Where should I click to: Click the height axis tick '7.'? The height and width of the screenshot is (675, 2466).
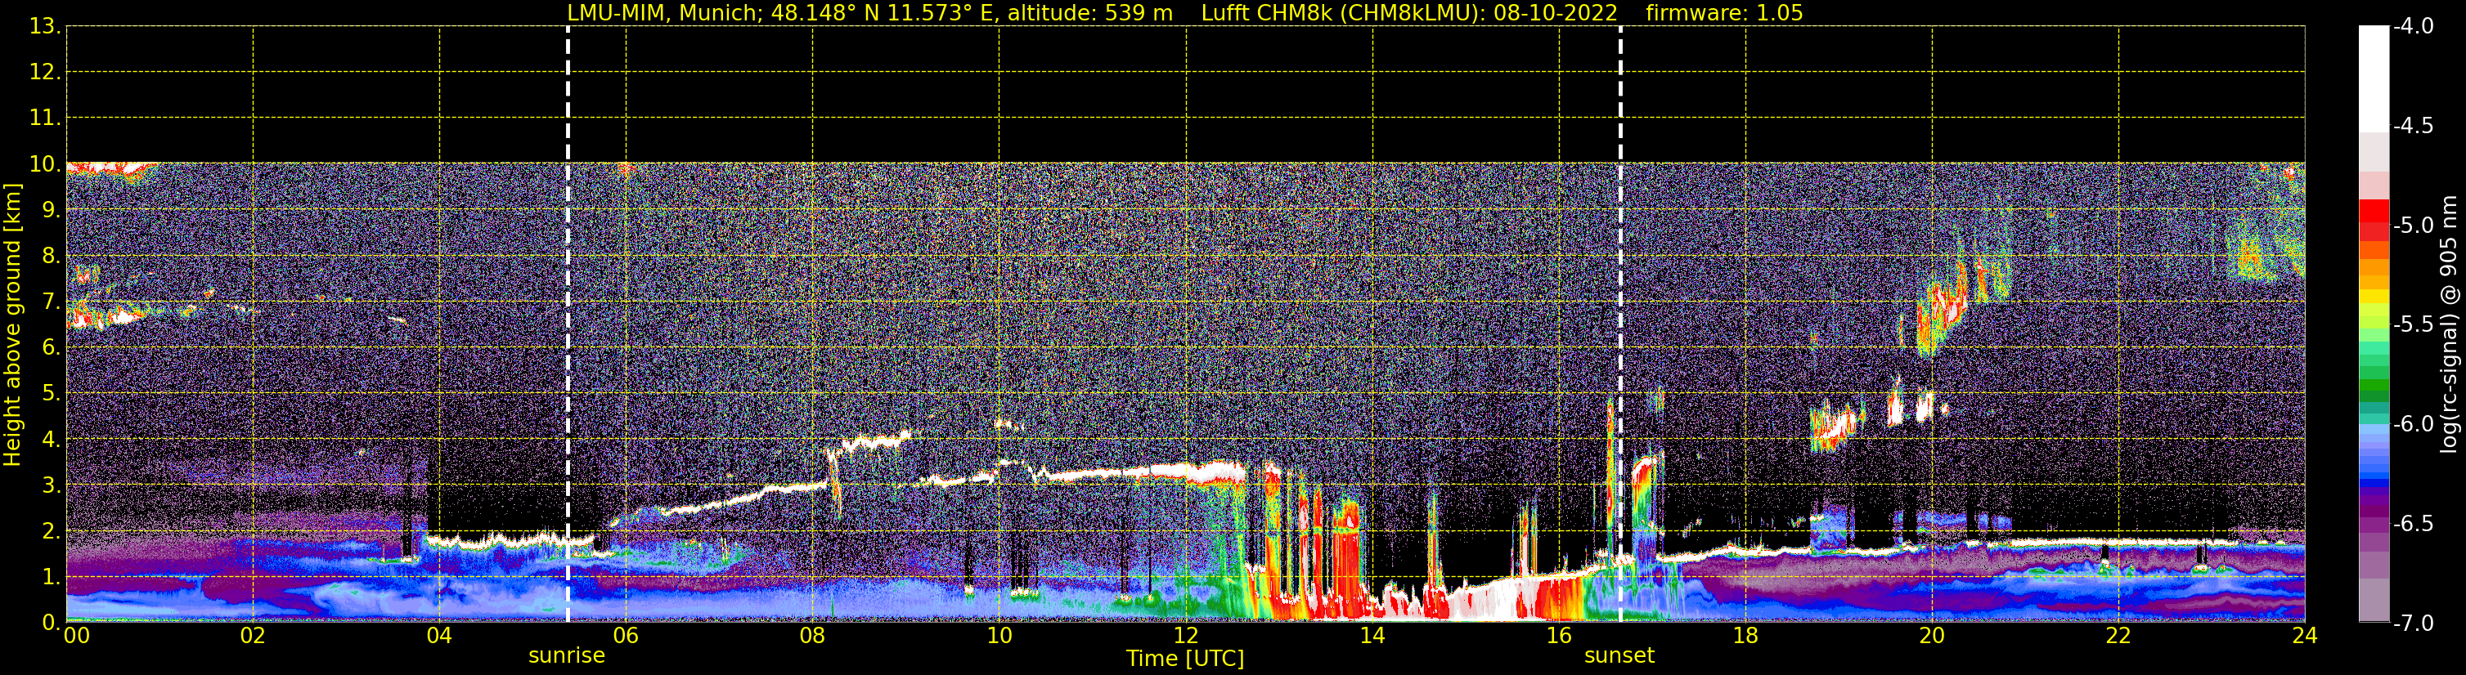(51, 302)
